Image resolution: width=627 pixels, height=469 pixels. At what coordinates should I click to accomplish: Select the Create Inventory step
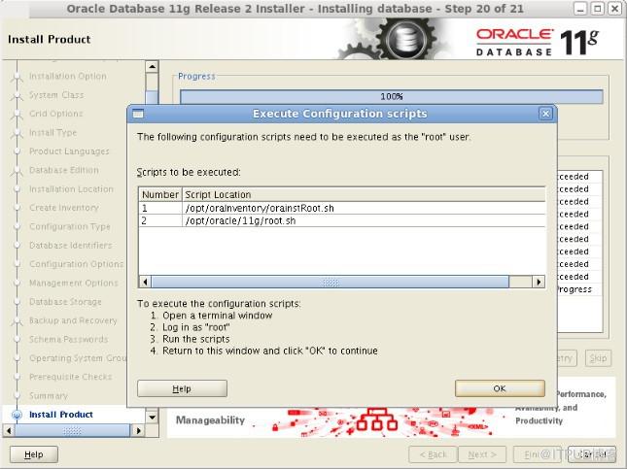tap(64, 208)
